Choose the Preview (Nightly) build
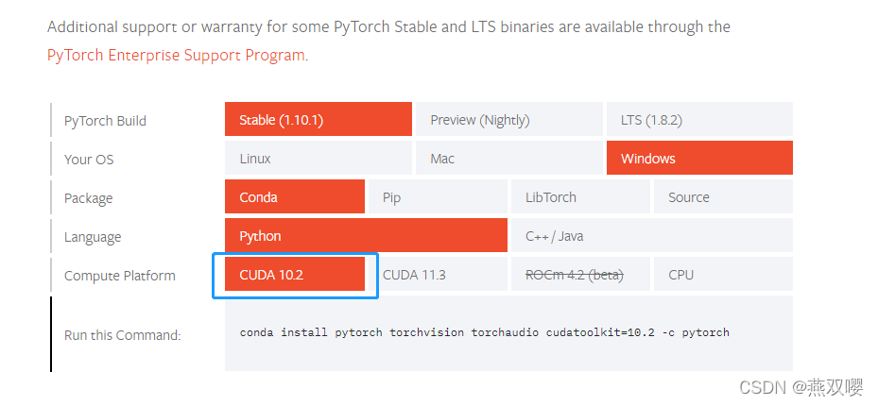The image size is (878, 406). [x=509, y=119]
